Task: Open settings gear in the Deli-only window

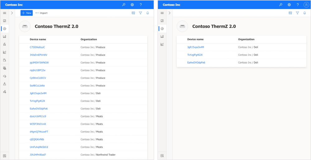Action: coord(289,5)
